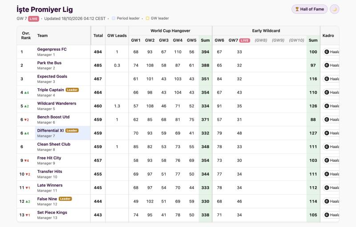Sort by the Ovr. Rank column header

tap(26, 35)
